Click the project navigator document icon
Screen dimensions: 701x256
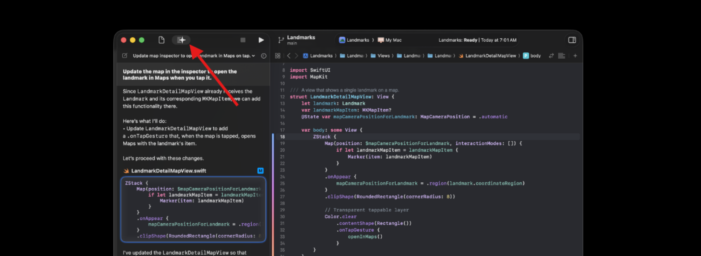click(x=161, y=40)
